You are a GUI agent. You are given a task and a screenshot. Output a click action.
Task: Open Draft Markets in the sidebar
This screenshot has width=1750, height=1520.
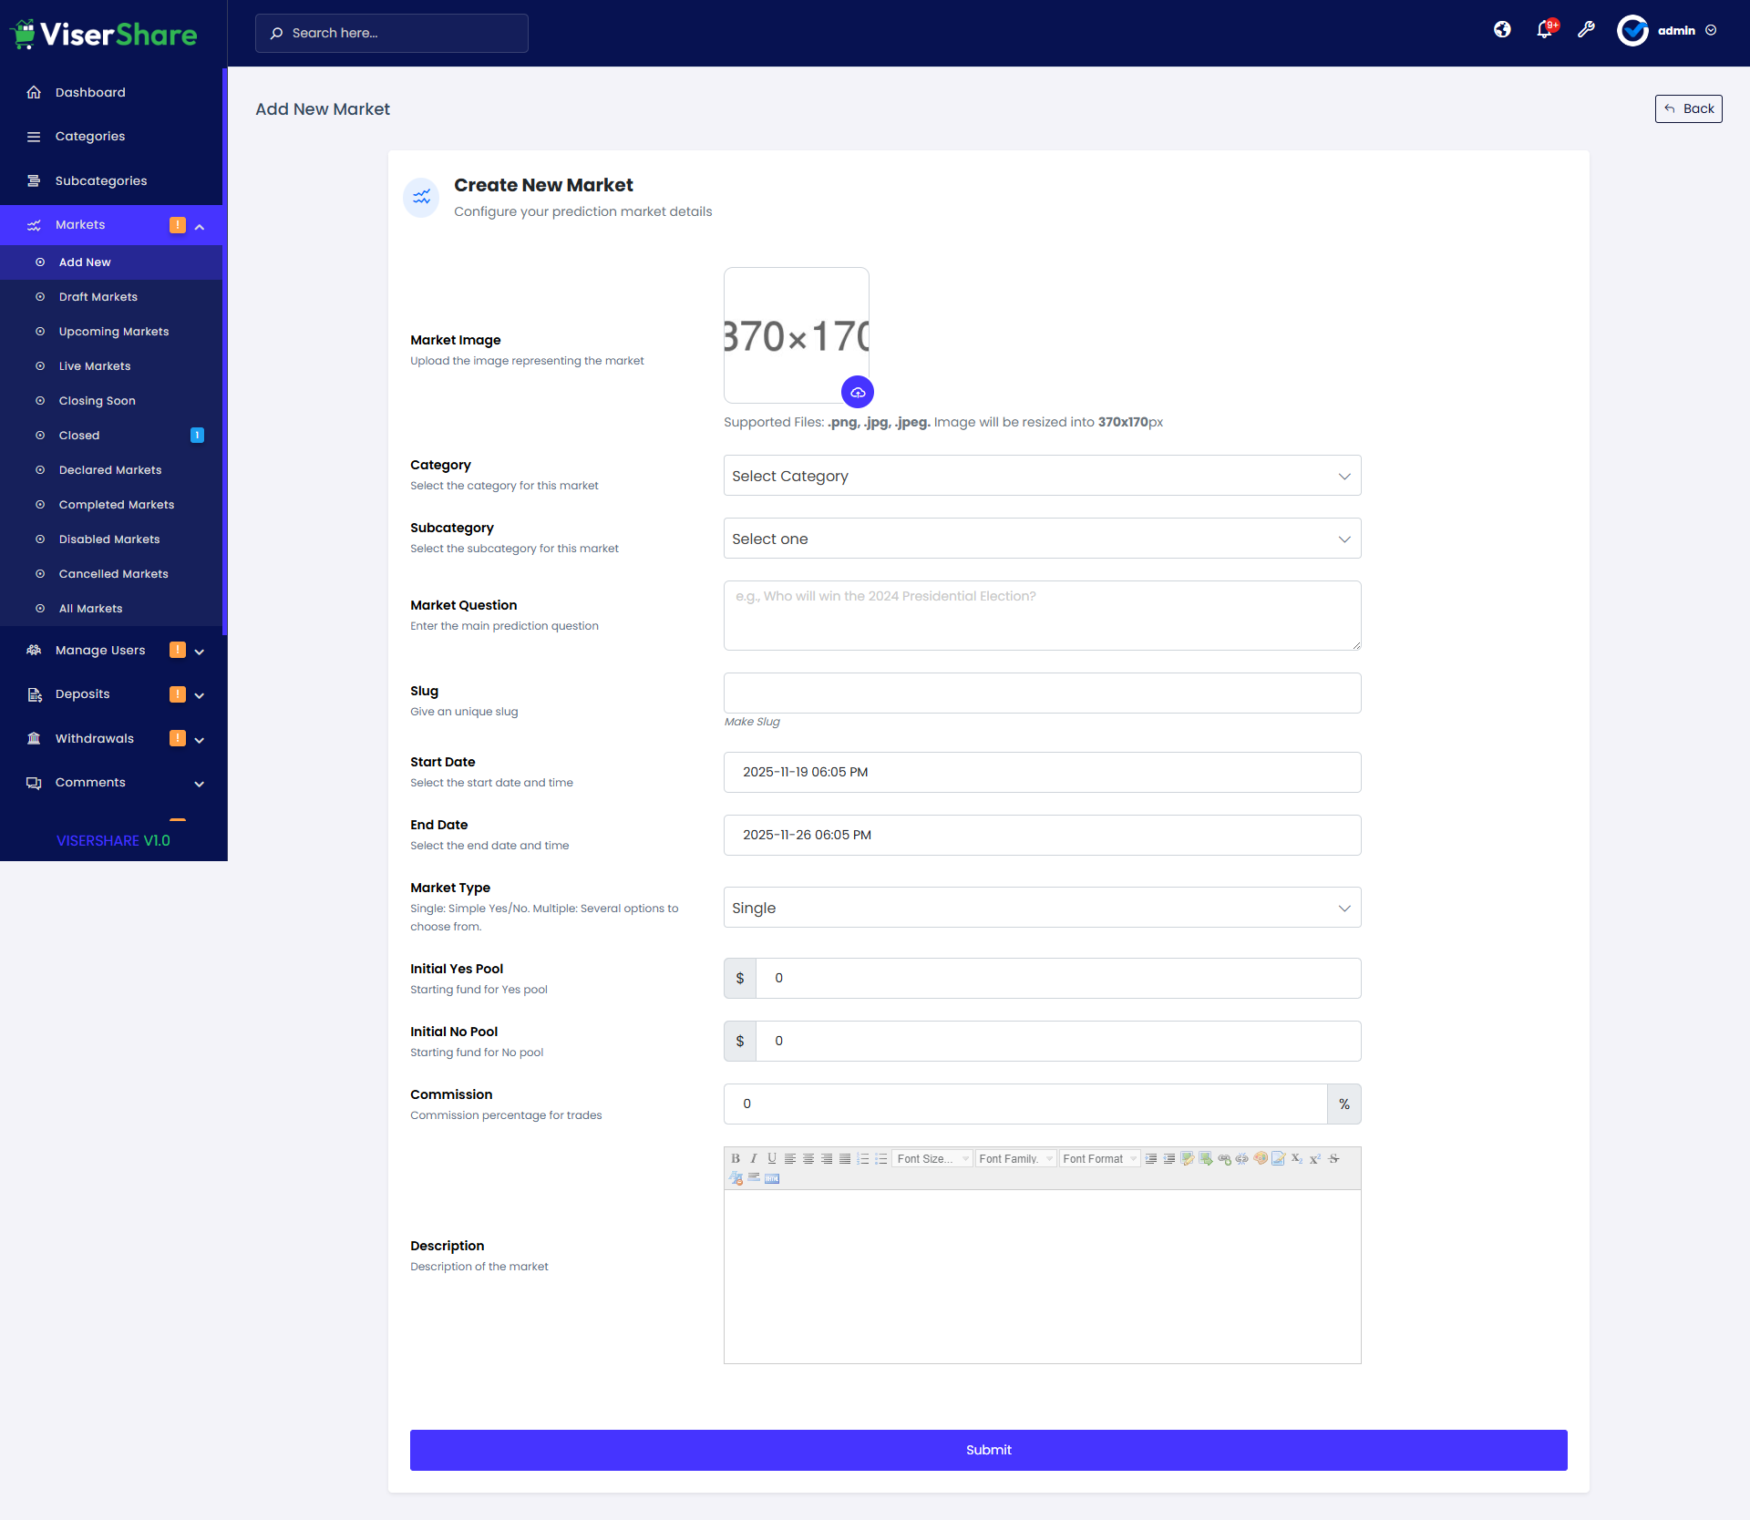pyautogui.click(x=98, y=297)
